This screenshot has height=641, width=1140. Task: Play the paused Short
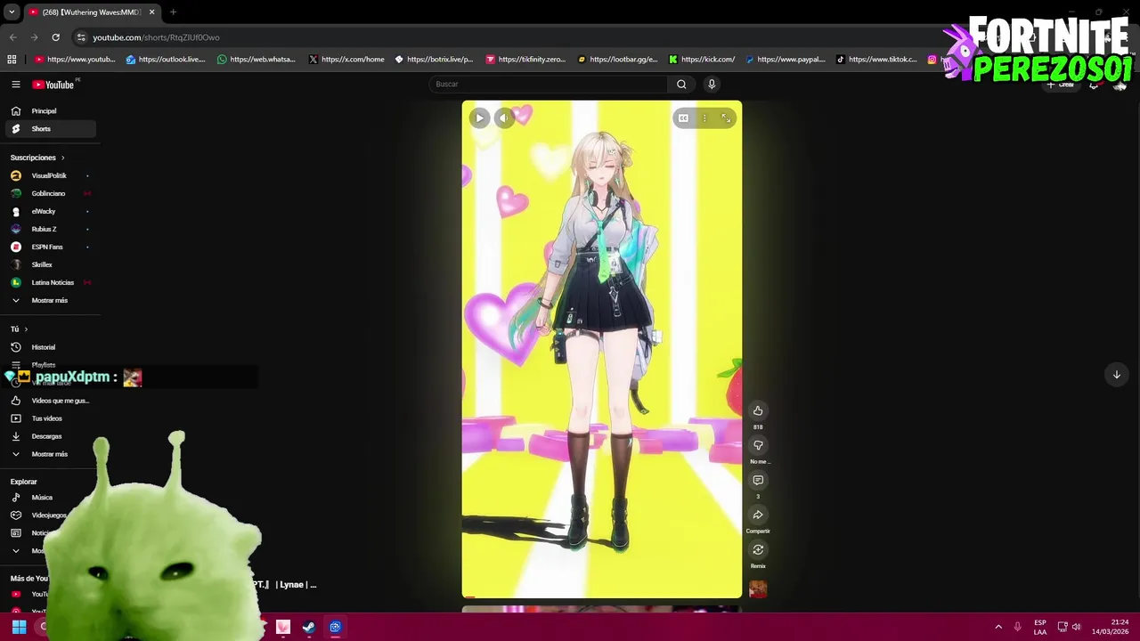click(479, 118)
